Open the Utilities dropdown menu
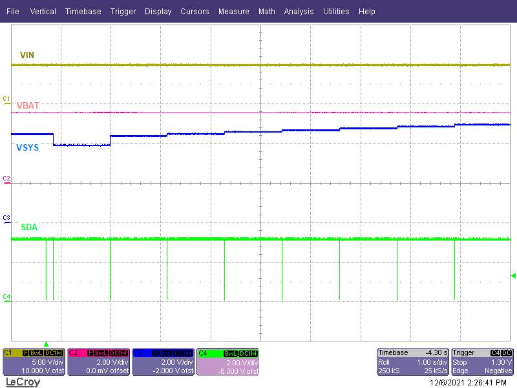The image size is (517, 388). click(336, 11)
